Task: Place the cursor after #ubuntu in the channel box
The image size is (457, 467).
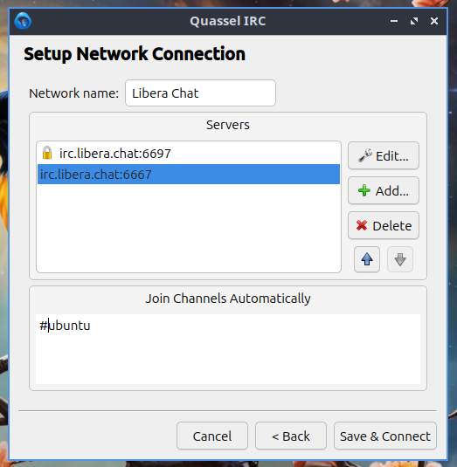Action: click(91, 326)
